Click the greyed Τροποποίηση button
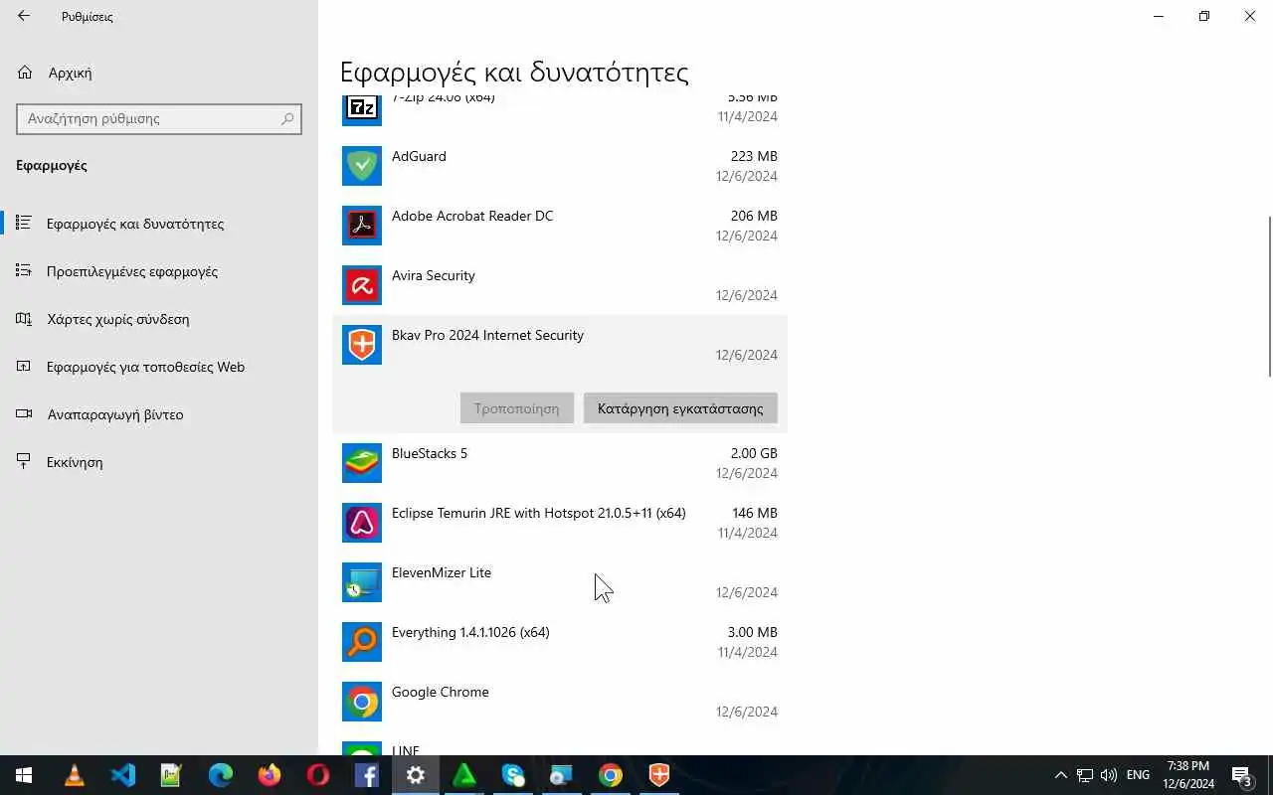 (517, 408)
